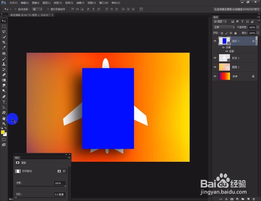The height and width of the screenshot is (201, 261).
Task: Select the Hand tool
Action: 4,118
